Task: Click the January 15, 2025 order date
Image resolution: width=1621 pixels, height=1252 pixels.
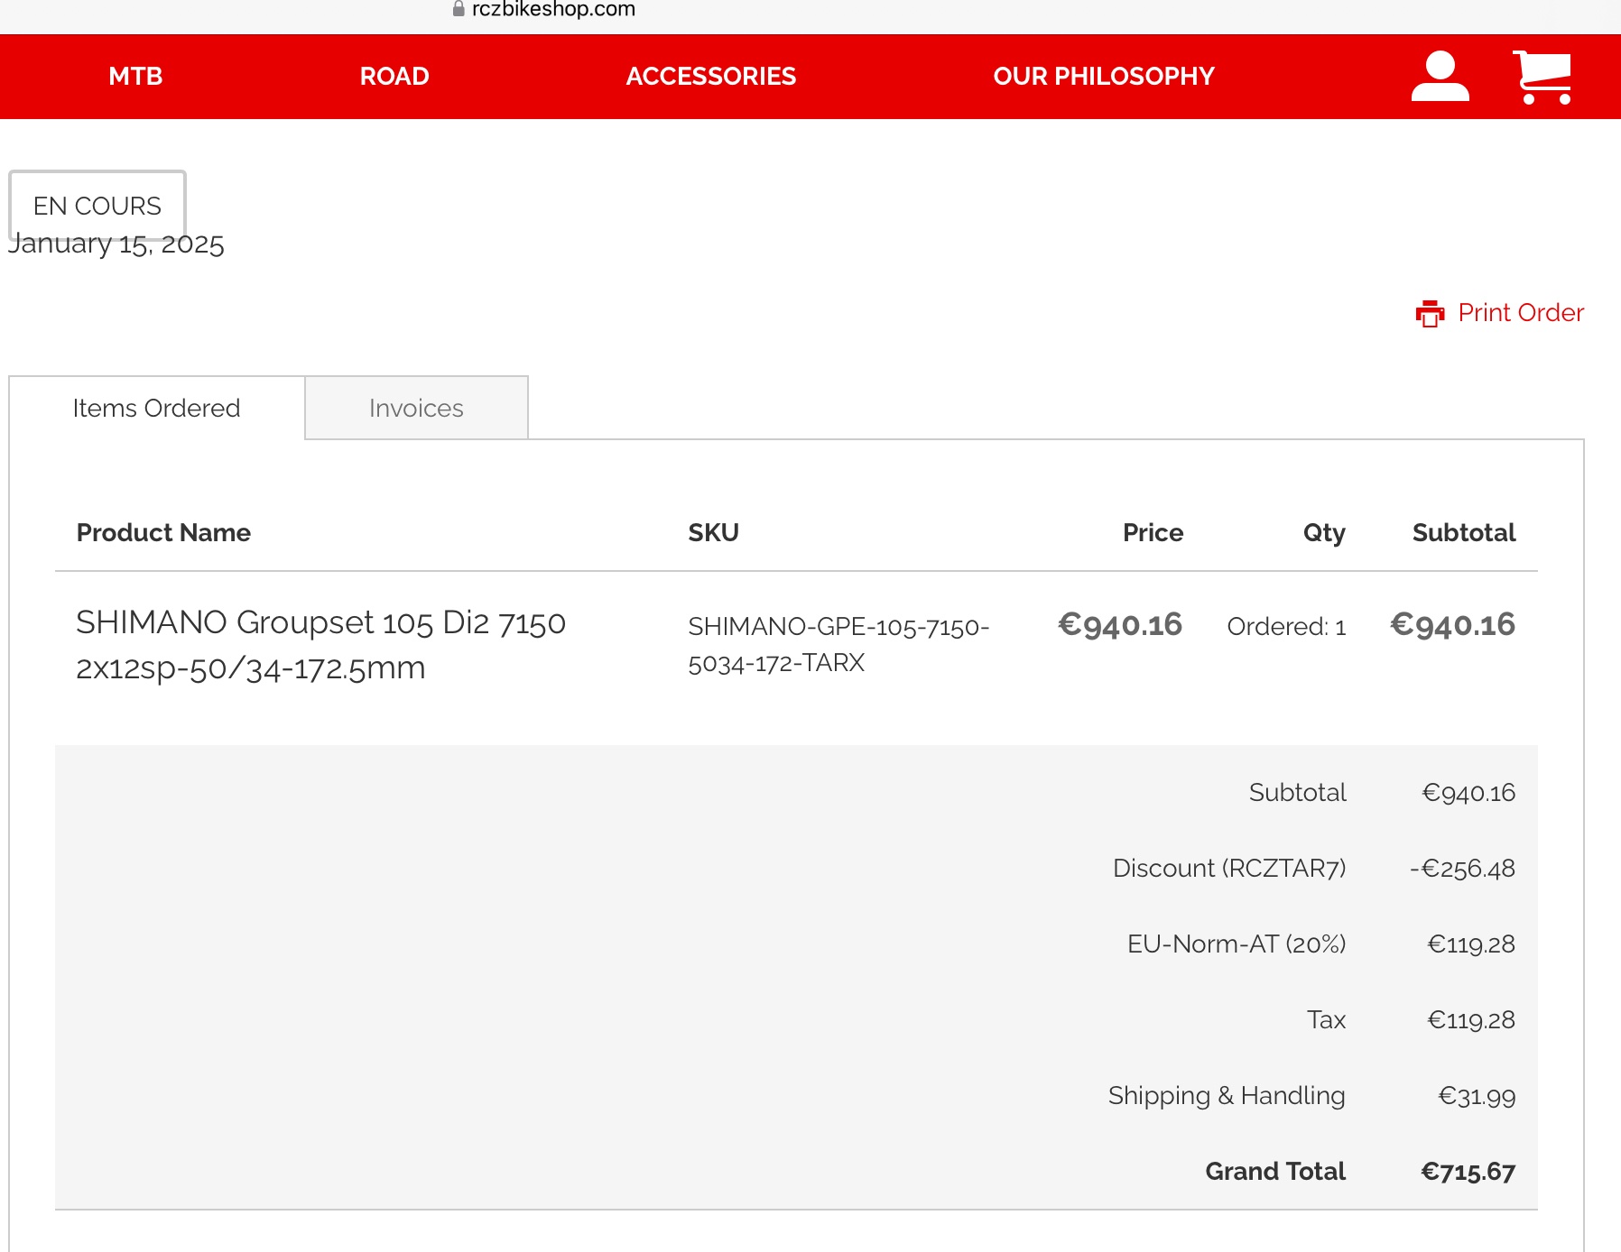Action: point(117,245)
